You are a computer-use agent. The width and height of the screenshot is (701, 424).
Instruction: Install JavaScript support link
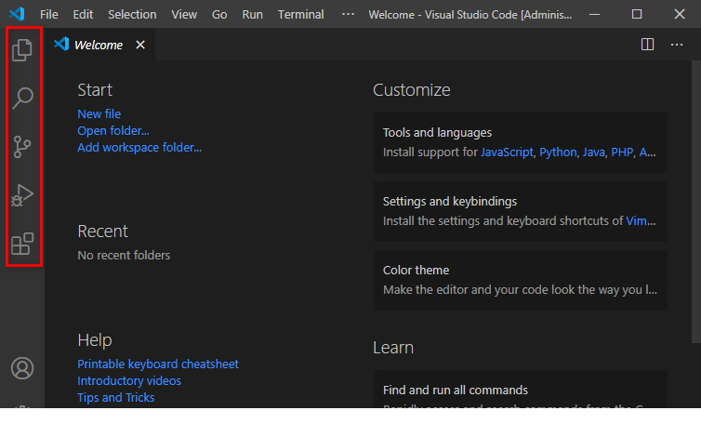[507, 152]
